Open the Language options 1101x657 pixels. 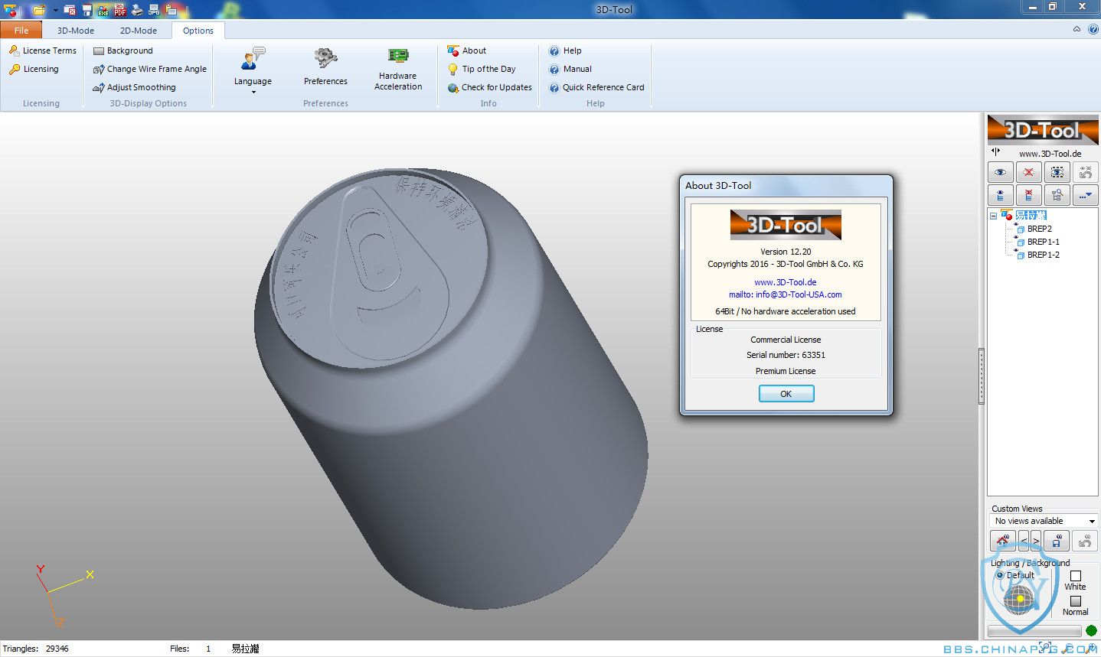(253, 70)
